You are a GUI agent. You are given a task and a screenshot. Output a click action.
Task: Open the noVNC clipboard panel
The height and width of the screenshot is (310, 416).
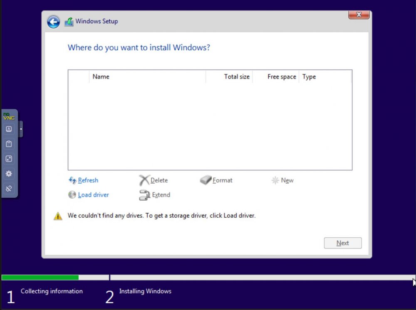point(9,144)
